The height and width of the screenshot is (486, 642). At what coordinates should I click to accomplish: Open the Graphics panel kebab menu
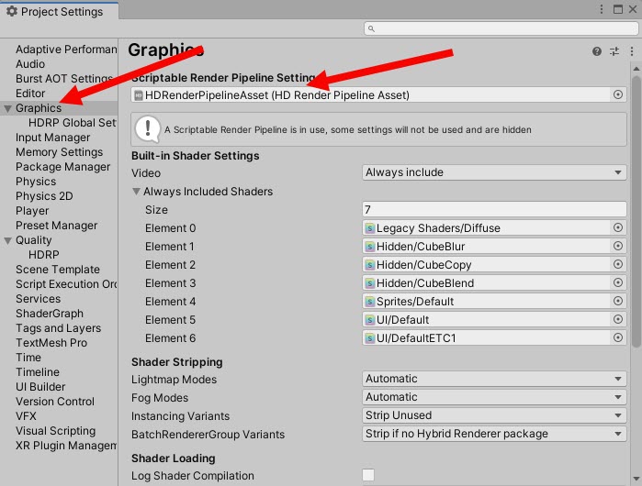coord(632,51)
